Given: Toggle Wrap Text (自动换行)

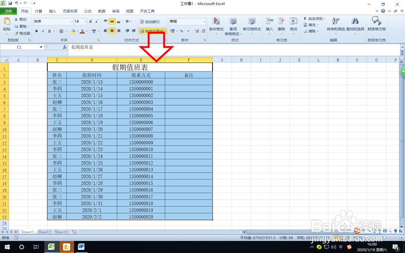Looking at the screenshot, I should click(x=150, y=22).
